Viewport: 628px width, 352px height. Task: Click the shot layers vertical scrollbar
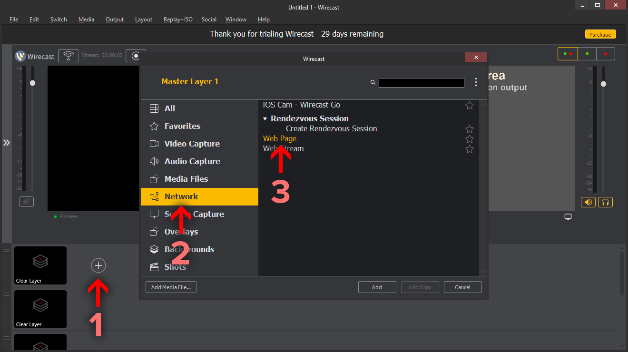622,274
